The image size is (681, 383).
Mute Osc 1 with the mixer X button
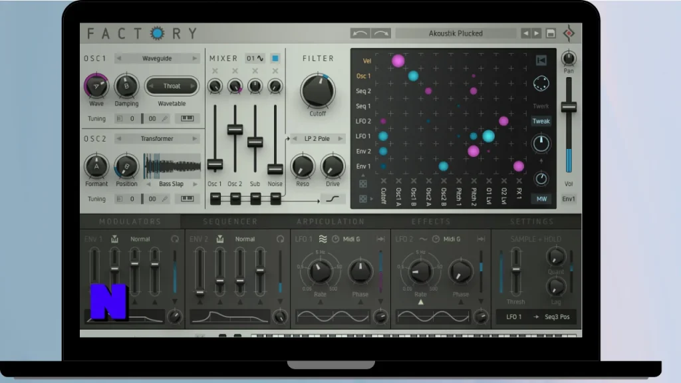pos(215,70)
